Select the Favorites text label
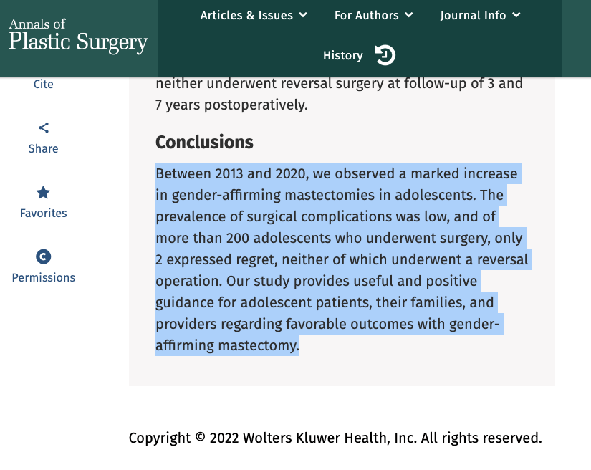 click(x=44, y=213)
